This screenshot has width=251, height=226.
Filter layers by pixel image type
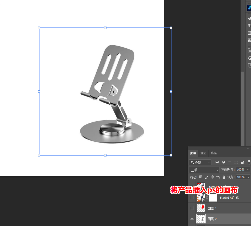coord(217,162)
